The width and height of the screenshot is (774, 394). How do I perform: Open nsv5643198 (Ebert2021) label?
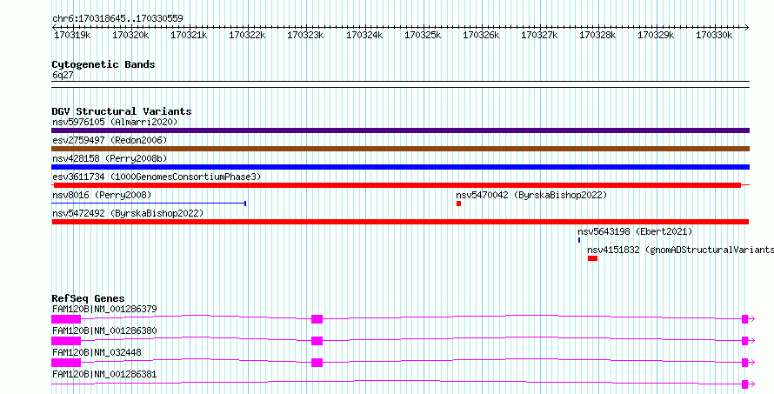(635, 231)
